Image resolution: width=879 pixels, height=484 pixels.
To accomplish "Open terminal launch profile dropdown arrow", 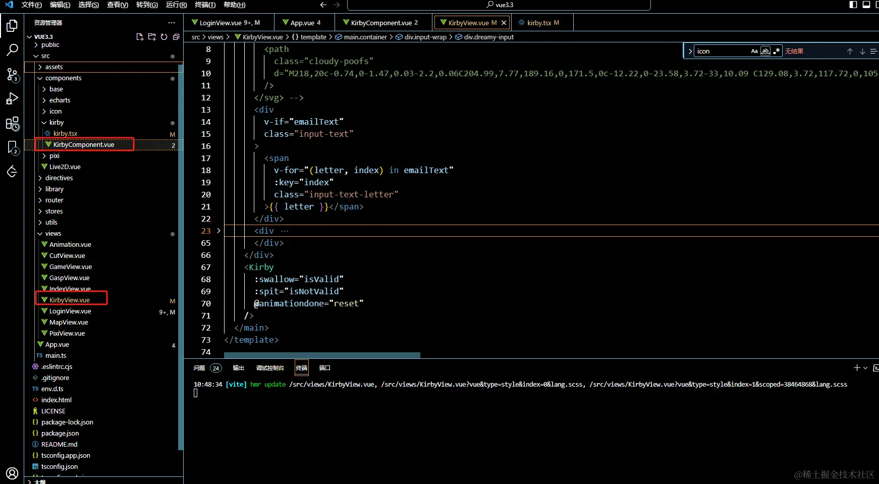I will (865, 368).
